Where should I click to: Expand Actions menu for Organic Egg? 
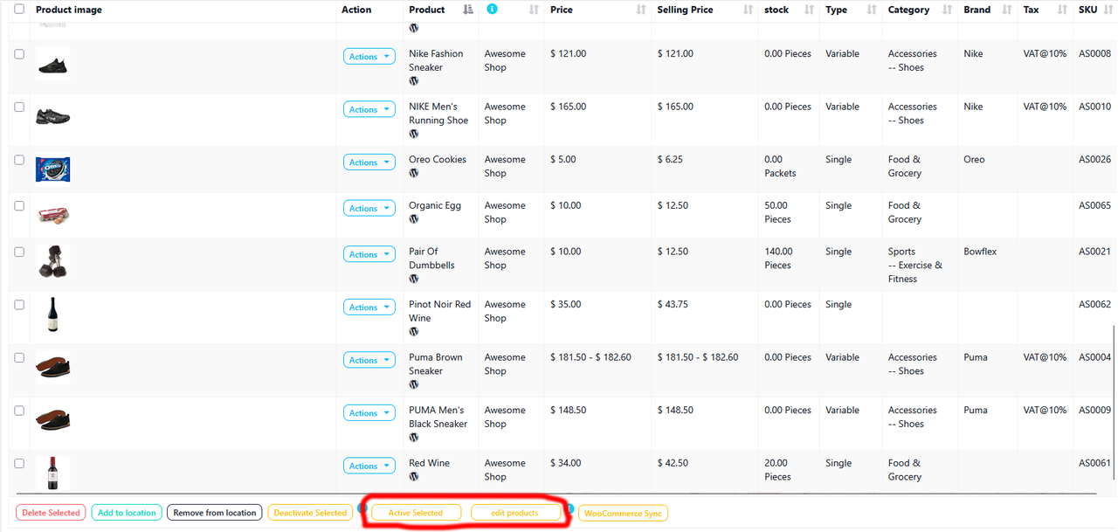(369, 209)
